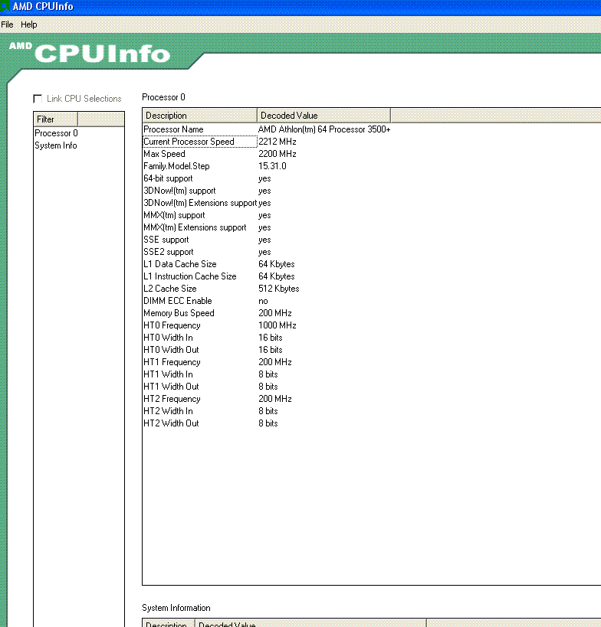Screen dimensions: 601x627
Task: Select Processor 0 in the filter list
Action: tap(56, 133)
